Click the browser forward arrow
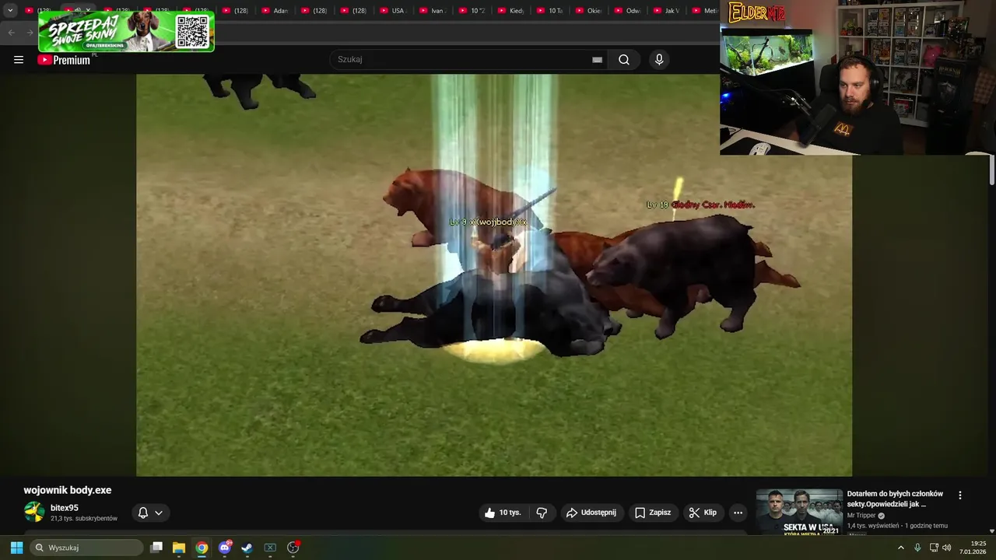 click(x=30, y=33)
